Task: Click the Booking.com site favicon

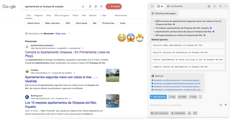Action: point(27,97)
